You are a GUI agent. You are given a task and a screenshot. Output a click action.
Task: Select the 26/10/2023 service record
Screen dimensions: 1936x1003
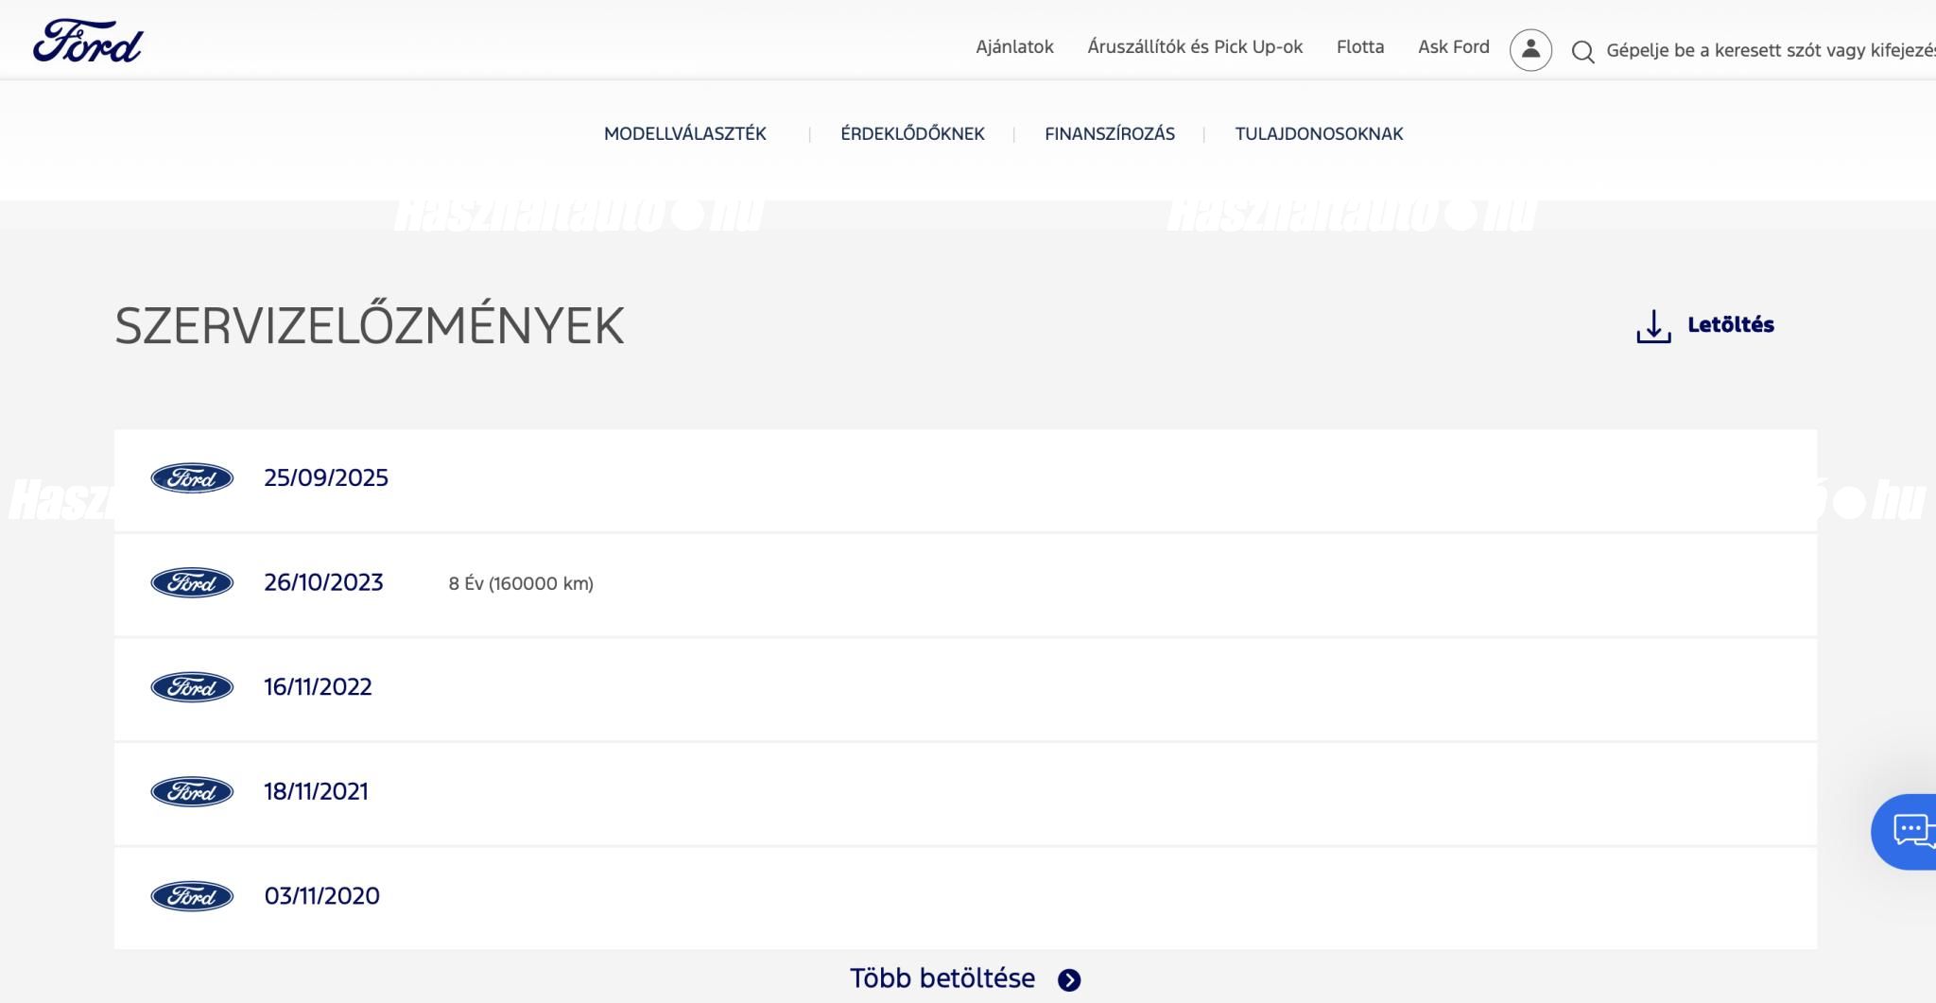pos(965,584)
